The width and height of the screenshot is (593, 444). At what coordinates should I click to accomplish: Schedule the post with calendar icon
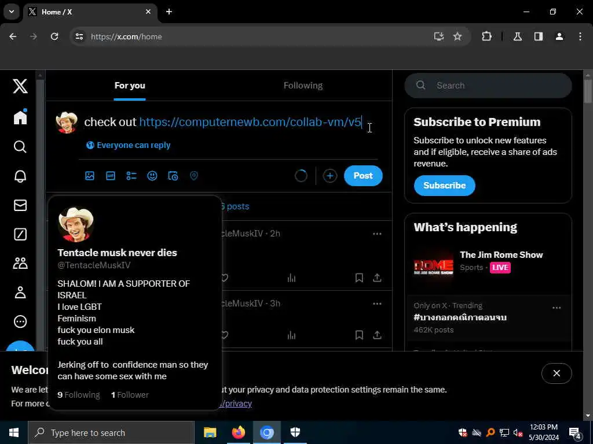[173, 176]
